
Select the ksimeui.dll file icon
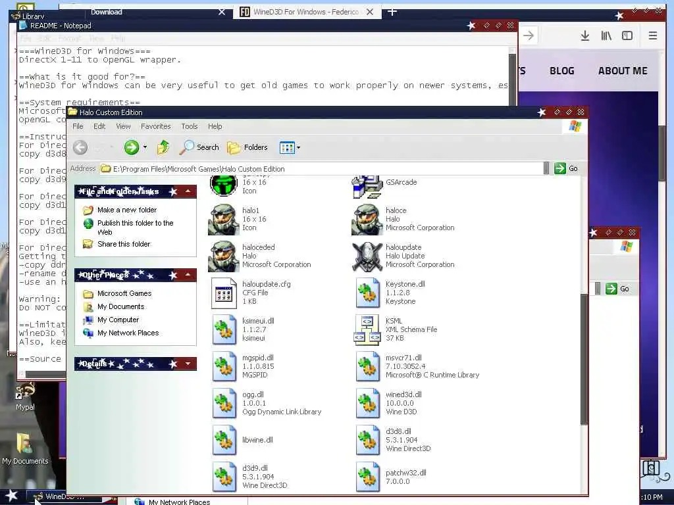pos(224,330)
